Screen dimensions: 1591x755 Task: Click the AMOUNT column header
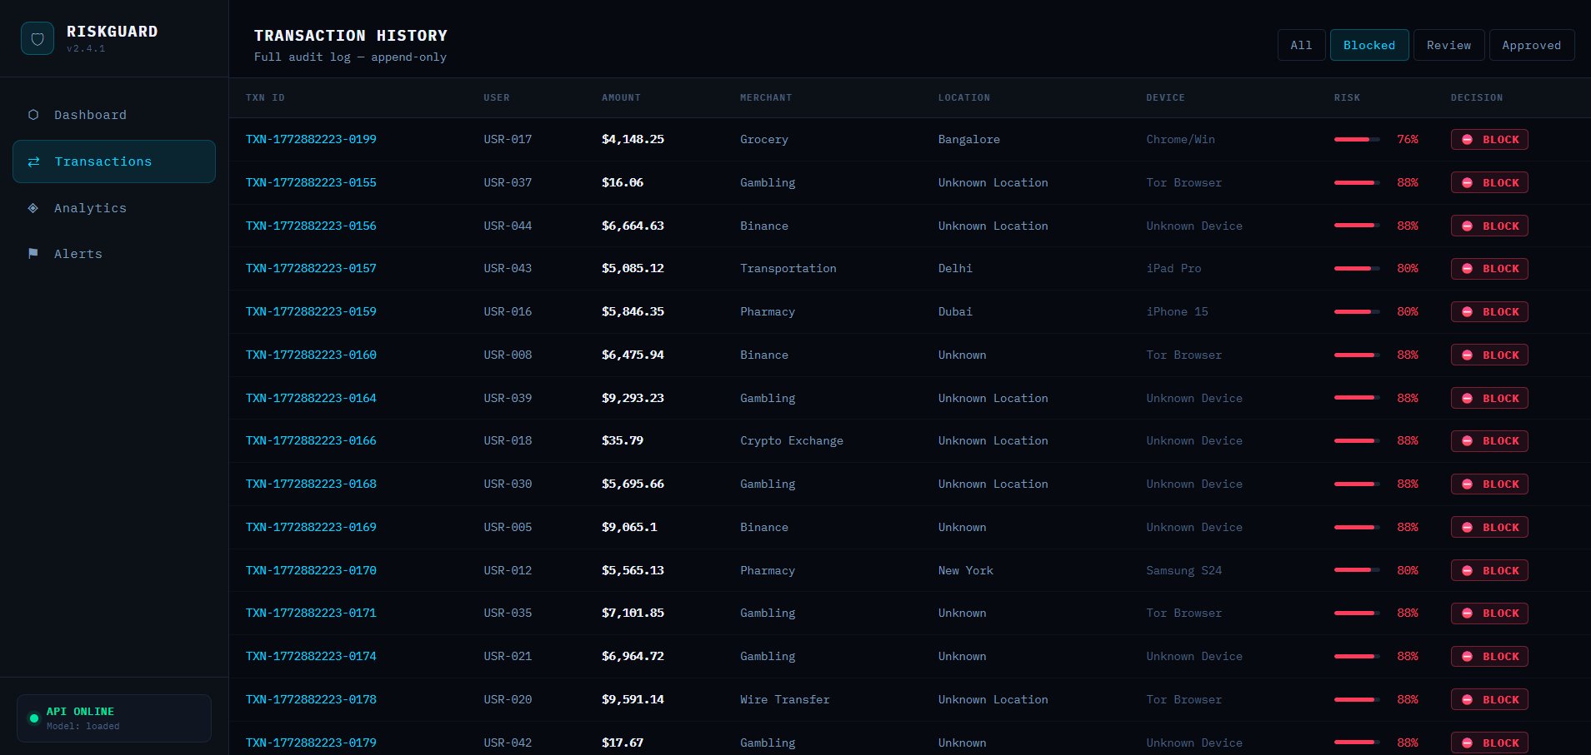pyautogui.click(x=621, y=98)
